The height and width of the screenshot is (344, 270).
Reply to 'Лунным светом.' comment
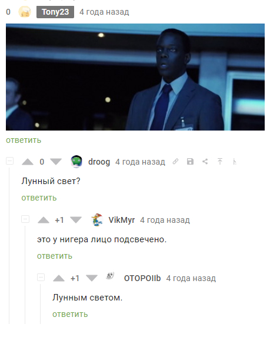70,314
